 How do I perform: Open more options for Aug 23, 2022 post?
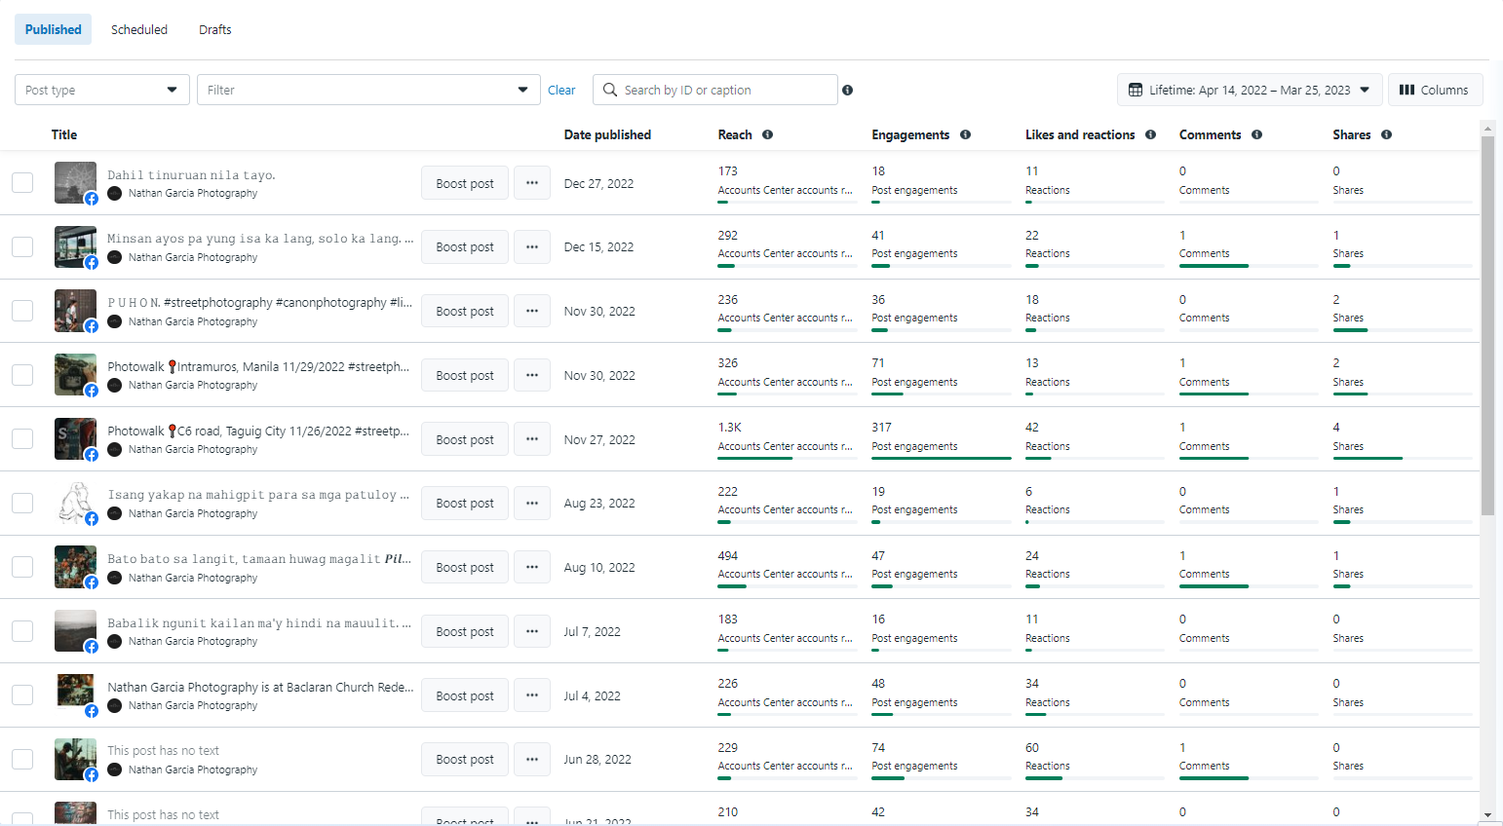point(532,503)
